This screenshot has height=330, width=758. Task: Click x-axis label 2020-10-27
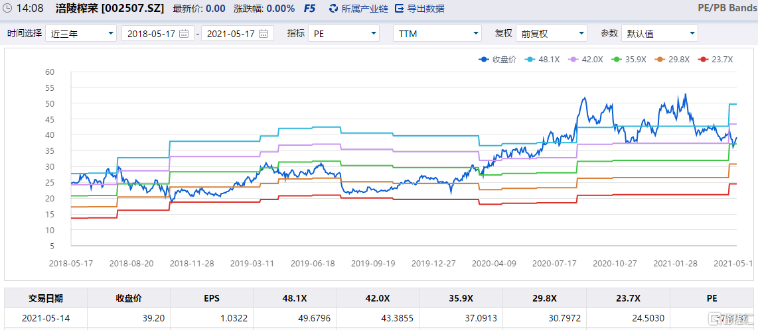615,264
